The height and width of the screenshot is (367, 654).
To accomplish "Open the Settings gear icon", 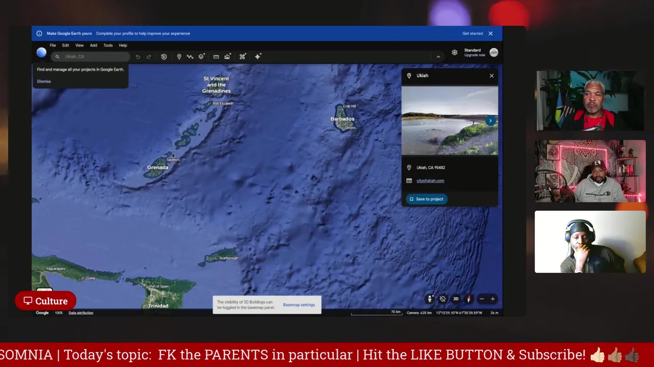I will (454, 53).
